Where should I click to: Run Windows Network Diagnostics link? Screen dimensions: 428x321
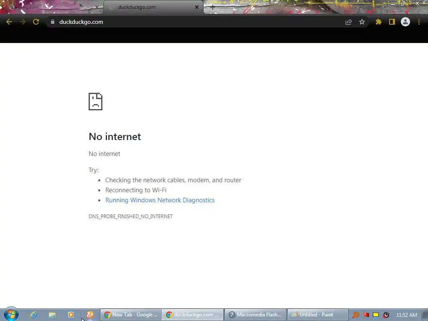(160, 200)
